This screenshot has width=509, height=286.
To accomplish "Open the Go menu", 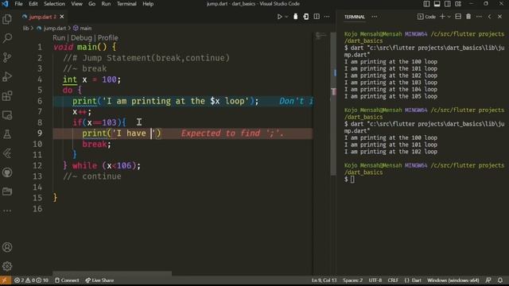I will point(92,4).
